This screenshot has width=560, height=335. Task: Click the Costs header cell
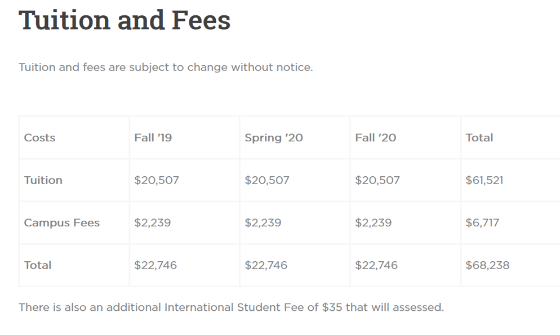pos(40,138)
